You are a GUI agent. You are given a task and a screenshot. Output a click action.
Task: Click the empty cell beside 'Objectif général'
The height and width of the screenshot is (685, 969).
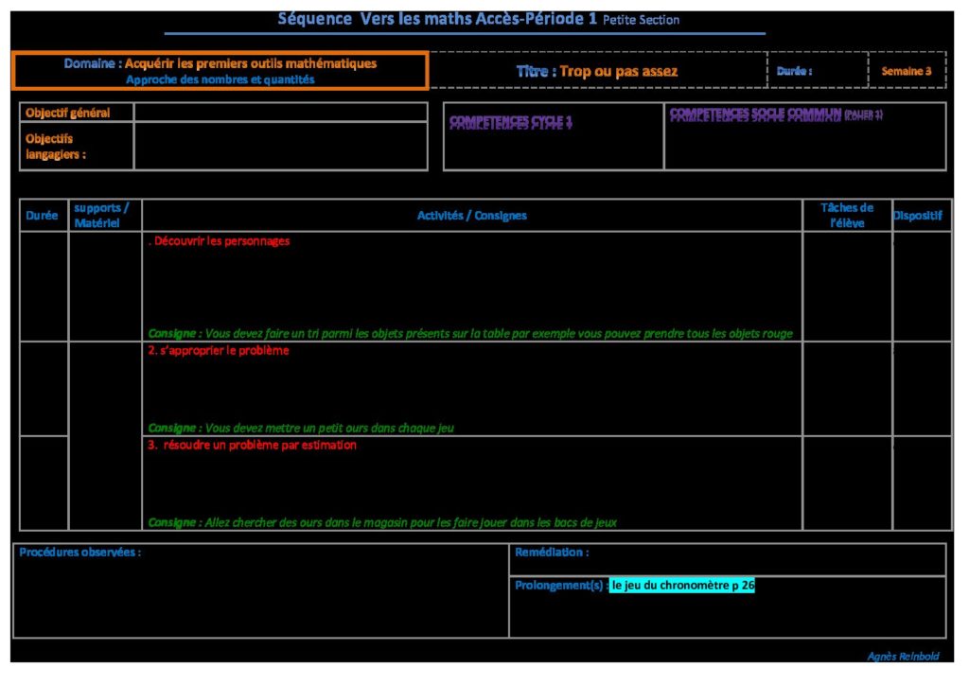pos(280,113)
